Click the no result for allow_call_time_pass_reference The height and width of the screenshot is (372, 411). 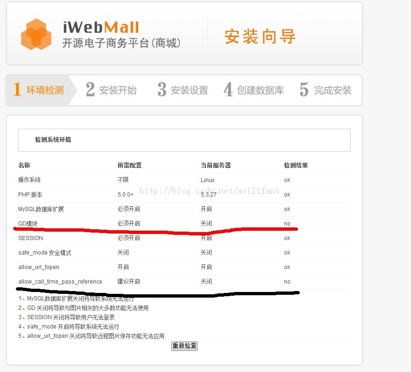(x=287, y=282)
